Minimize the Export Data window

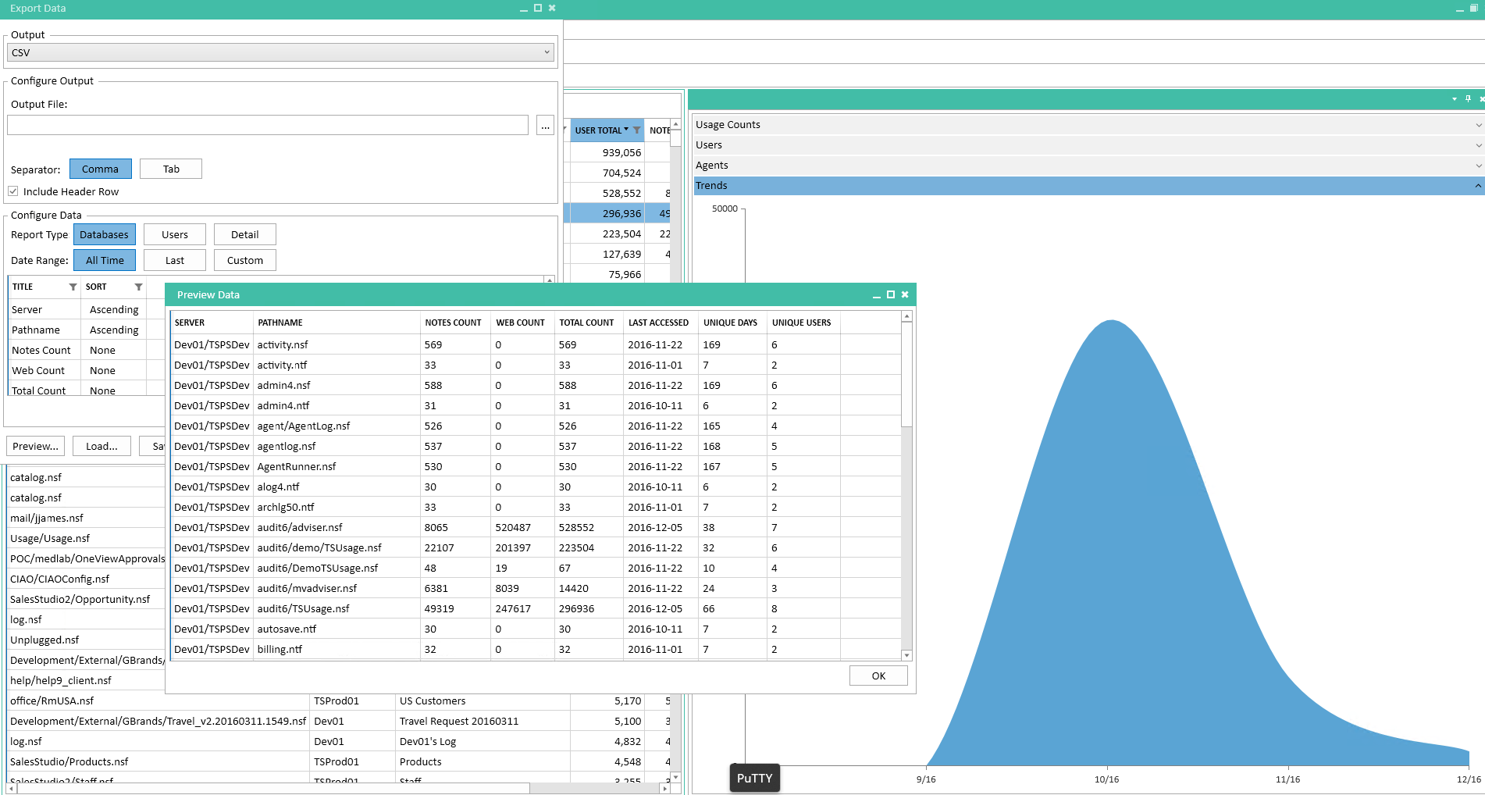tap(523, 9)
